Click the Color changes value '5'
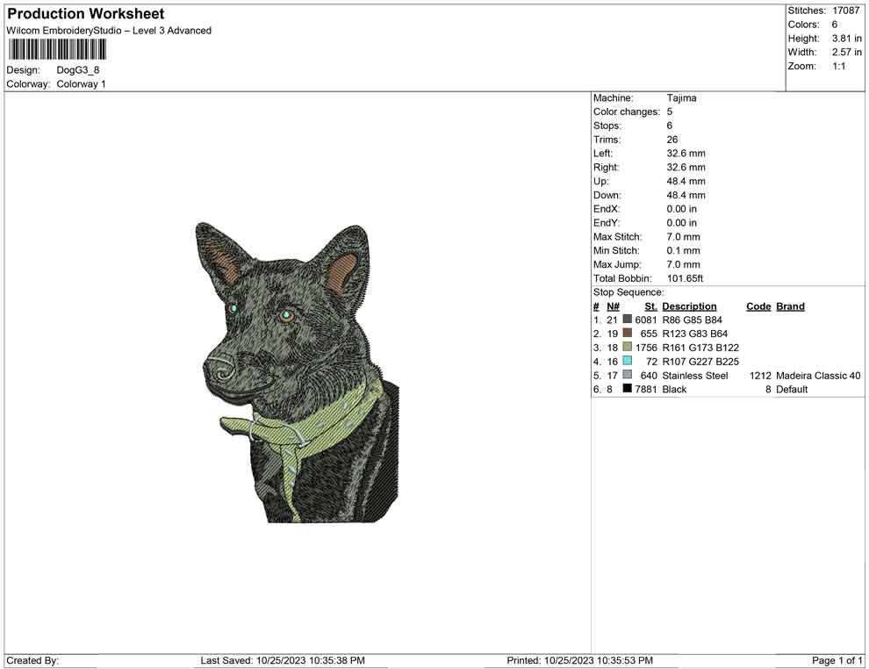Image resolution: width=869 pixels, height=669 pixels. pos(670,111)
